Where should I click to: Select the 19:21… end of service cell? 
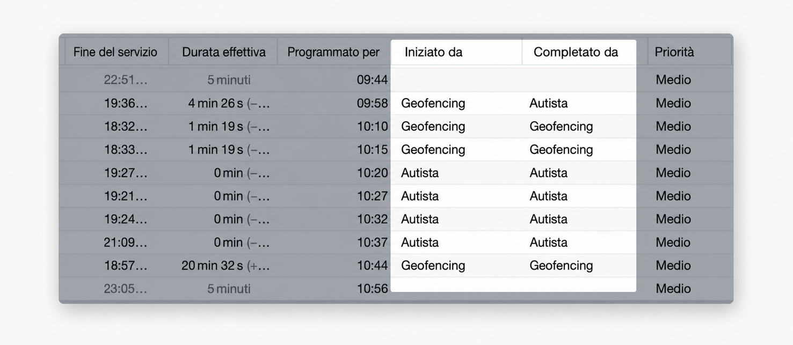coord(126,196)
